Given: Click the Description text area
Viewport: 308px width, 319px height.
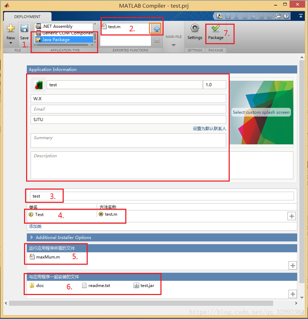Looking at the screenshot, I should [162, 165].
